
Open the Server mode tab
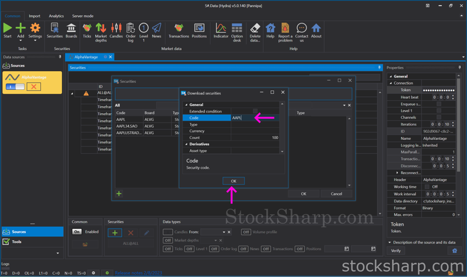coord(82,16)
